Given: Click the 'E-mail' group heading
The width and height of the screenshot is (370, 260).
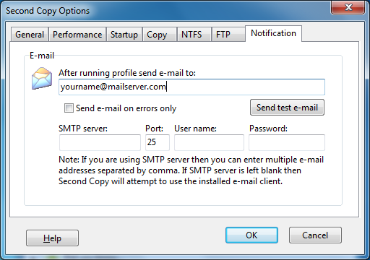Looking at the screenshot, I should click(42, 56).
